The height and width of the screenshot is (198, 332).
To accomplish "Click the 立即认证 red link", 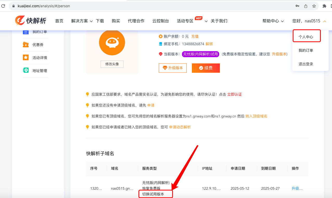I will pos(235,94).
